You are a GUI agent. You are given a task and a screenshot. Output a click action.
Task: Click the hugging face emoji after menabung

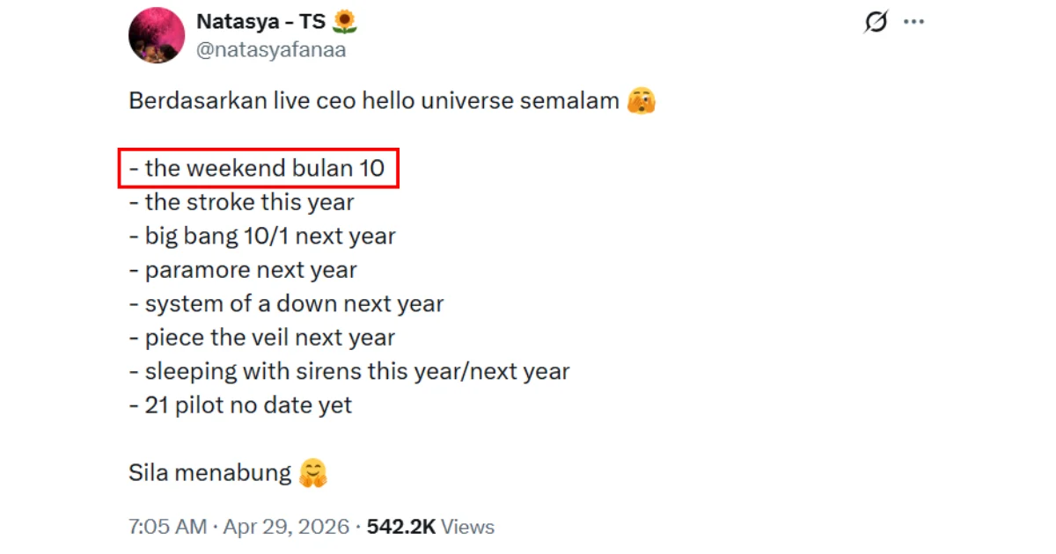click(x=313, y=473)
